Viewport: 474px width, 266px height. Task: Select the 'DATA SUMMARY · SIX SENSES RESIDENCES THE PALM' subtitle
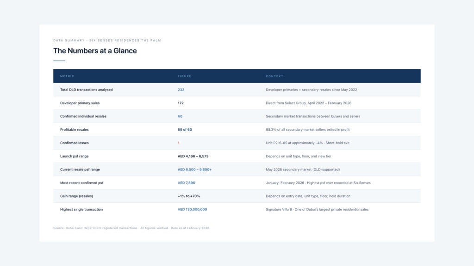[x=107, y=40]
